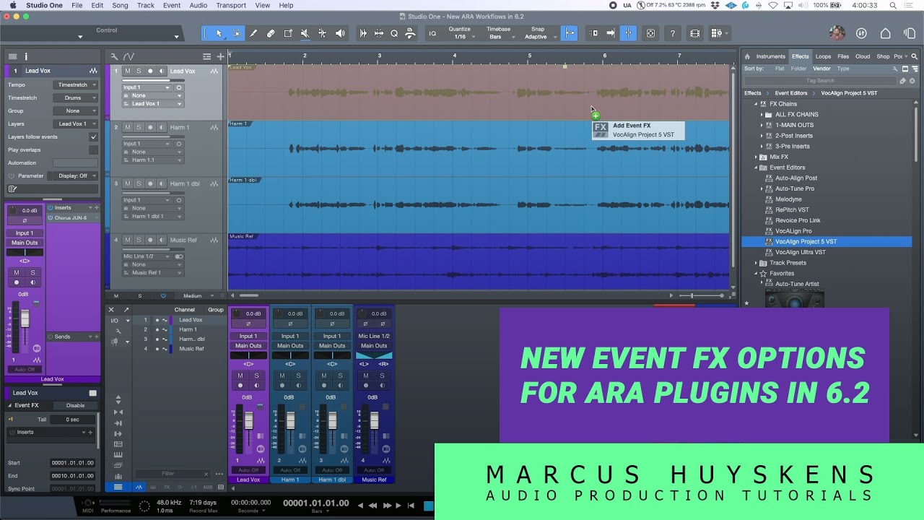Solo the Harm 1 track
Image resolution: width=924 pixels, height=520 pixels.
pyautogui.click(x=139, y=127)
